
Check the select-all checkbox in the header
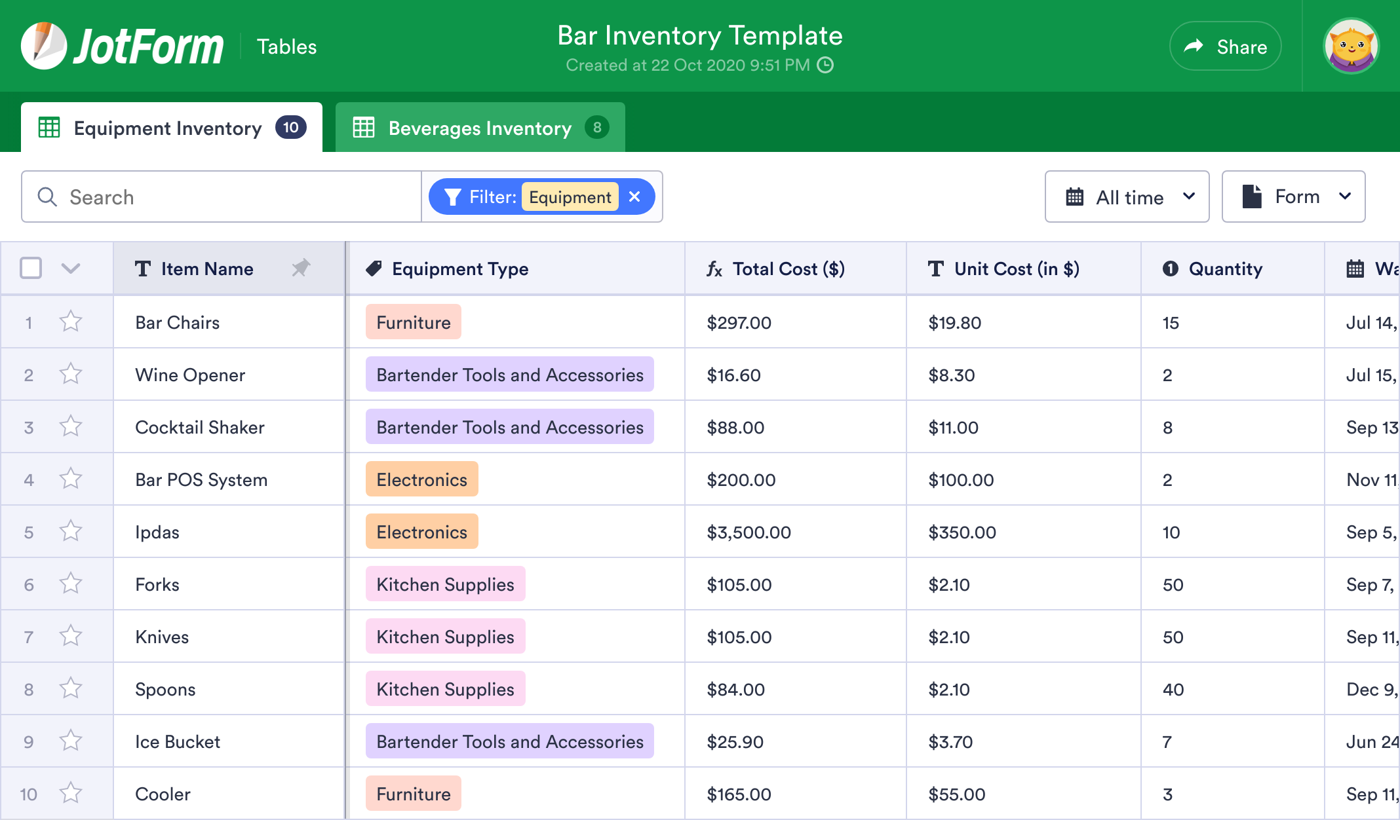tap(30, 268)
